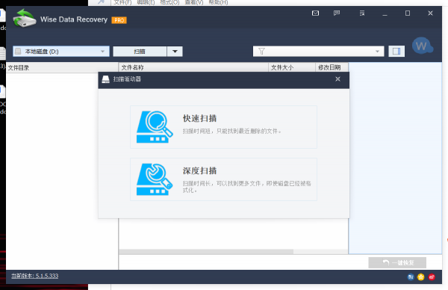
Task: Click the Wise Data Recovery logo icon
Action: point(25,18)
